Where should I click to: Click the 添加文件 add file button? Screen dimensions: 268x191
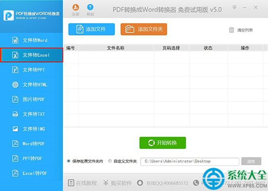92,29
